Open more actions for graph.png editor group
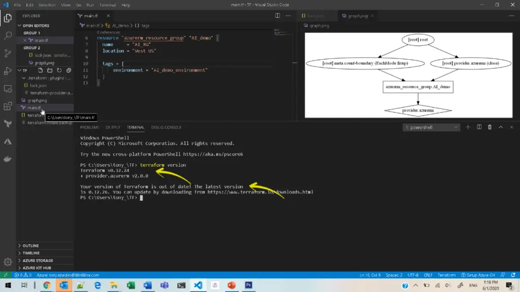Screen dimensions: 520x292 (511, 16)
